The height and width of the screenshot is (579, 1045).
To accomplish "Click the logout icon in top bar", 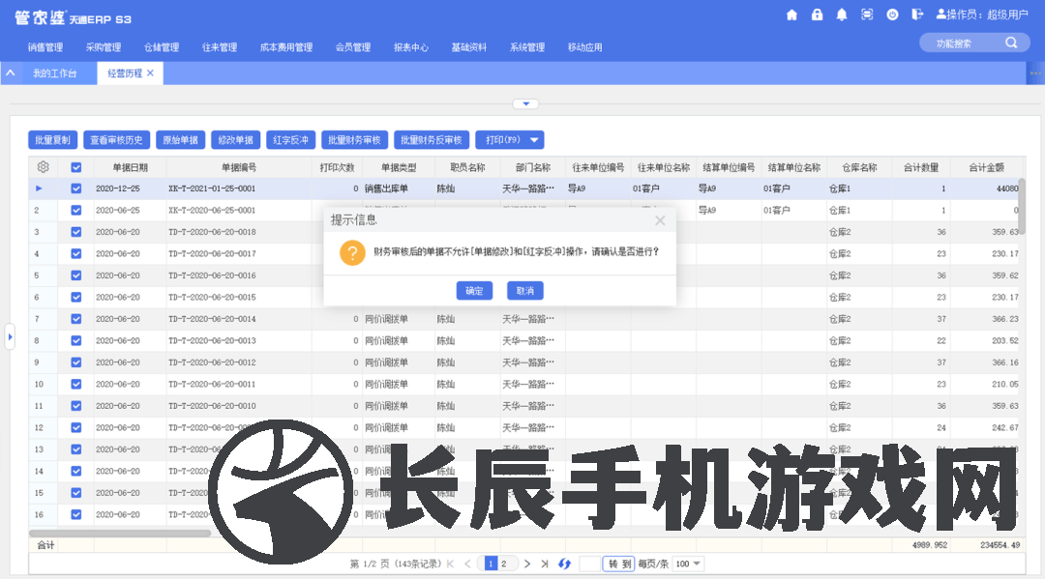I will pyautogui.click(x=917, y=14).
